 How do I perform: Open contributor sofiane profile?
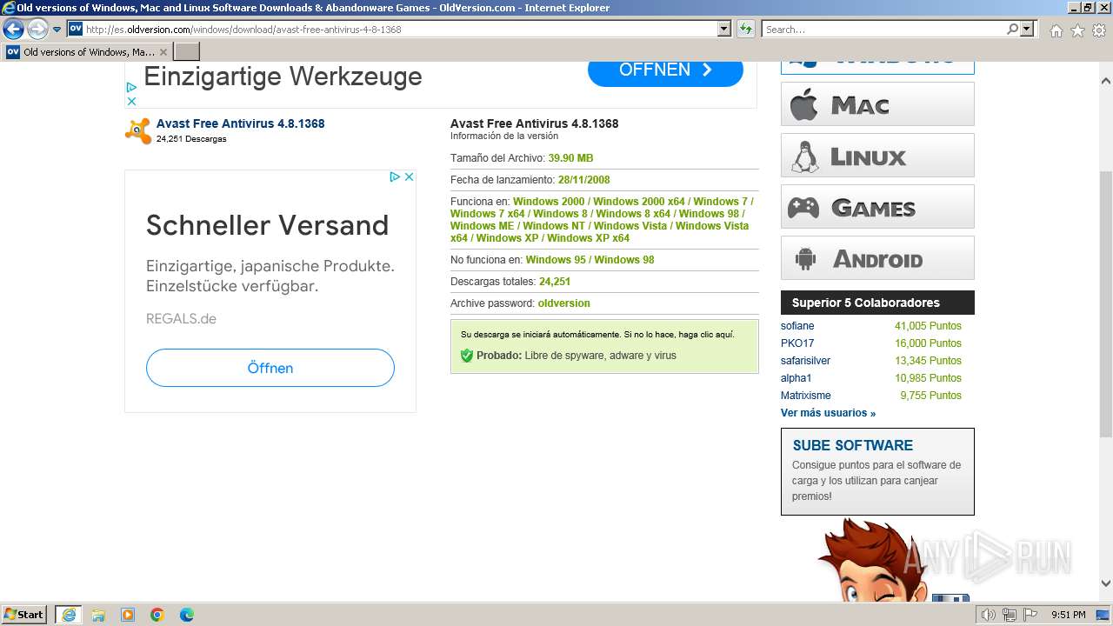[797, 326]
